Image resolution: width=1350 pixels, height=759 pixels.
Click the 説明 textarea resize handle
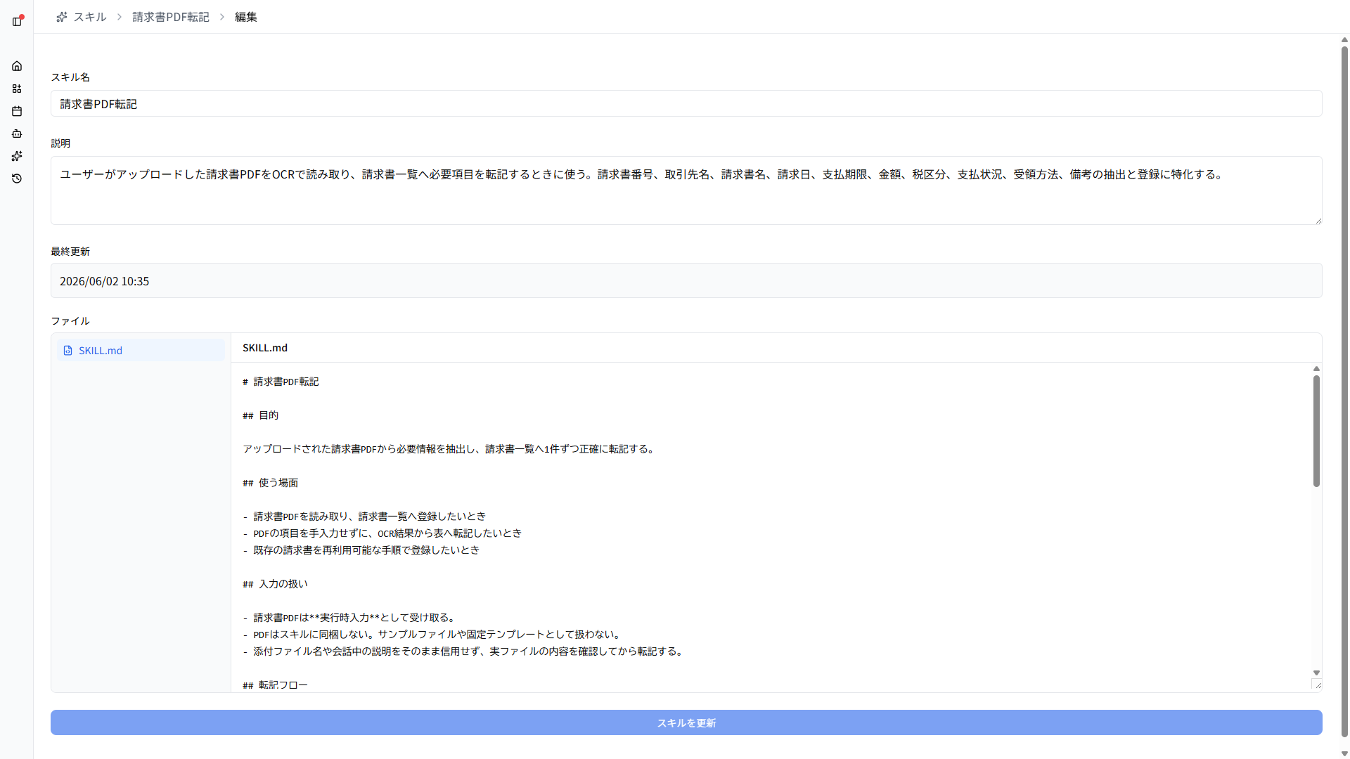click(x=1318, y=221)
